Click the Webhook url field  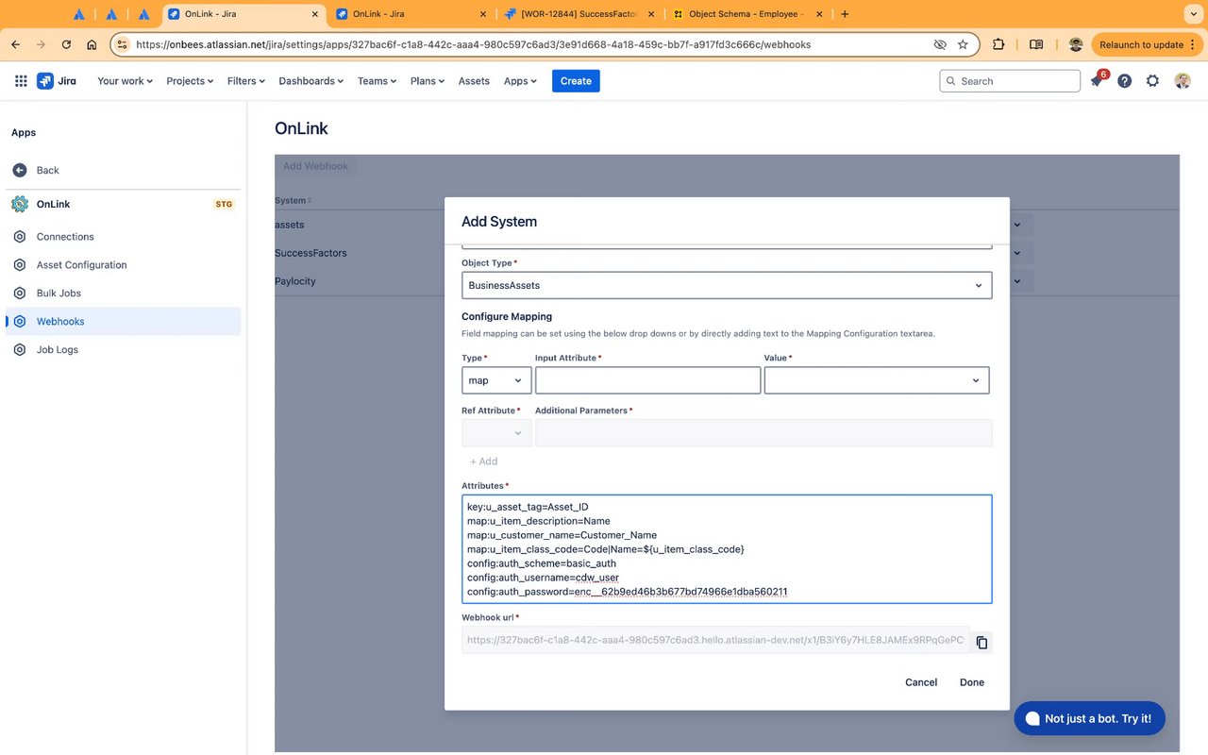(x=715, y=641)
